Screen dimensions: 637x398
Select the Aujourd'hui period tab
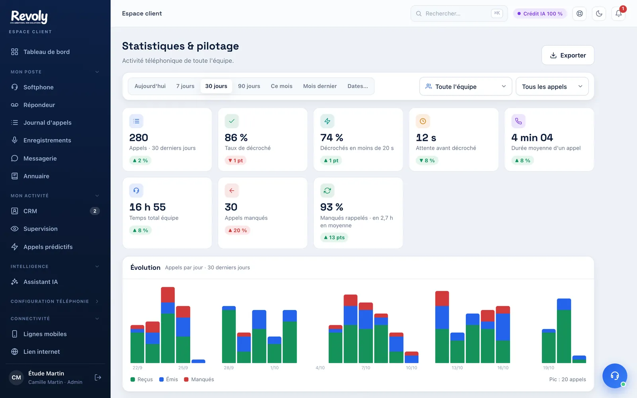150,86
